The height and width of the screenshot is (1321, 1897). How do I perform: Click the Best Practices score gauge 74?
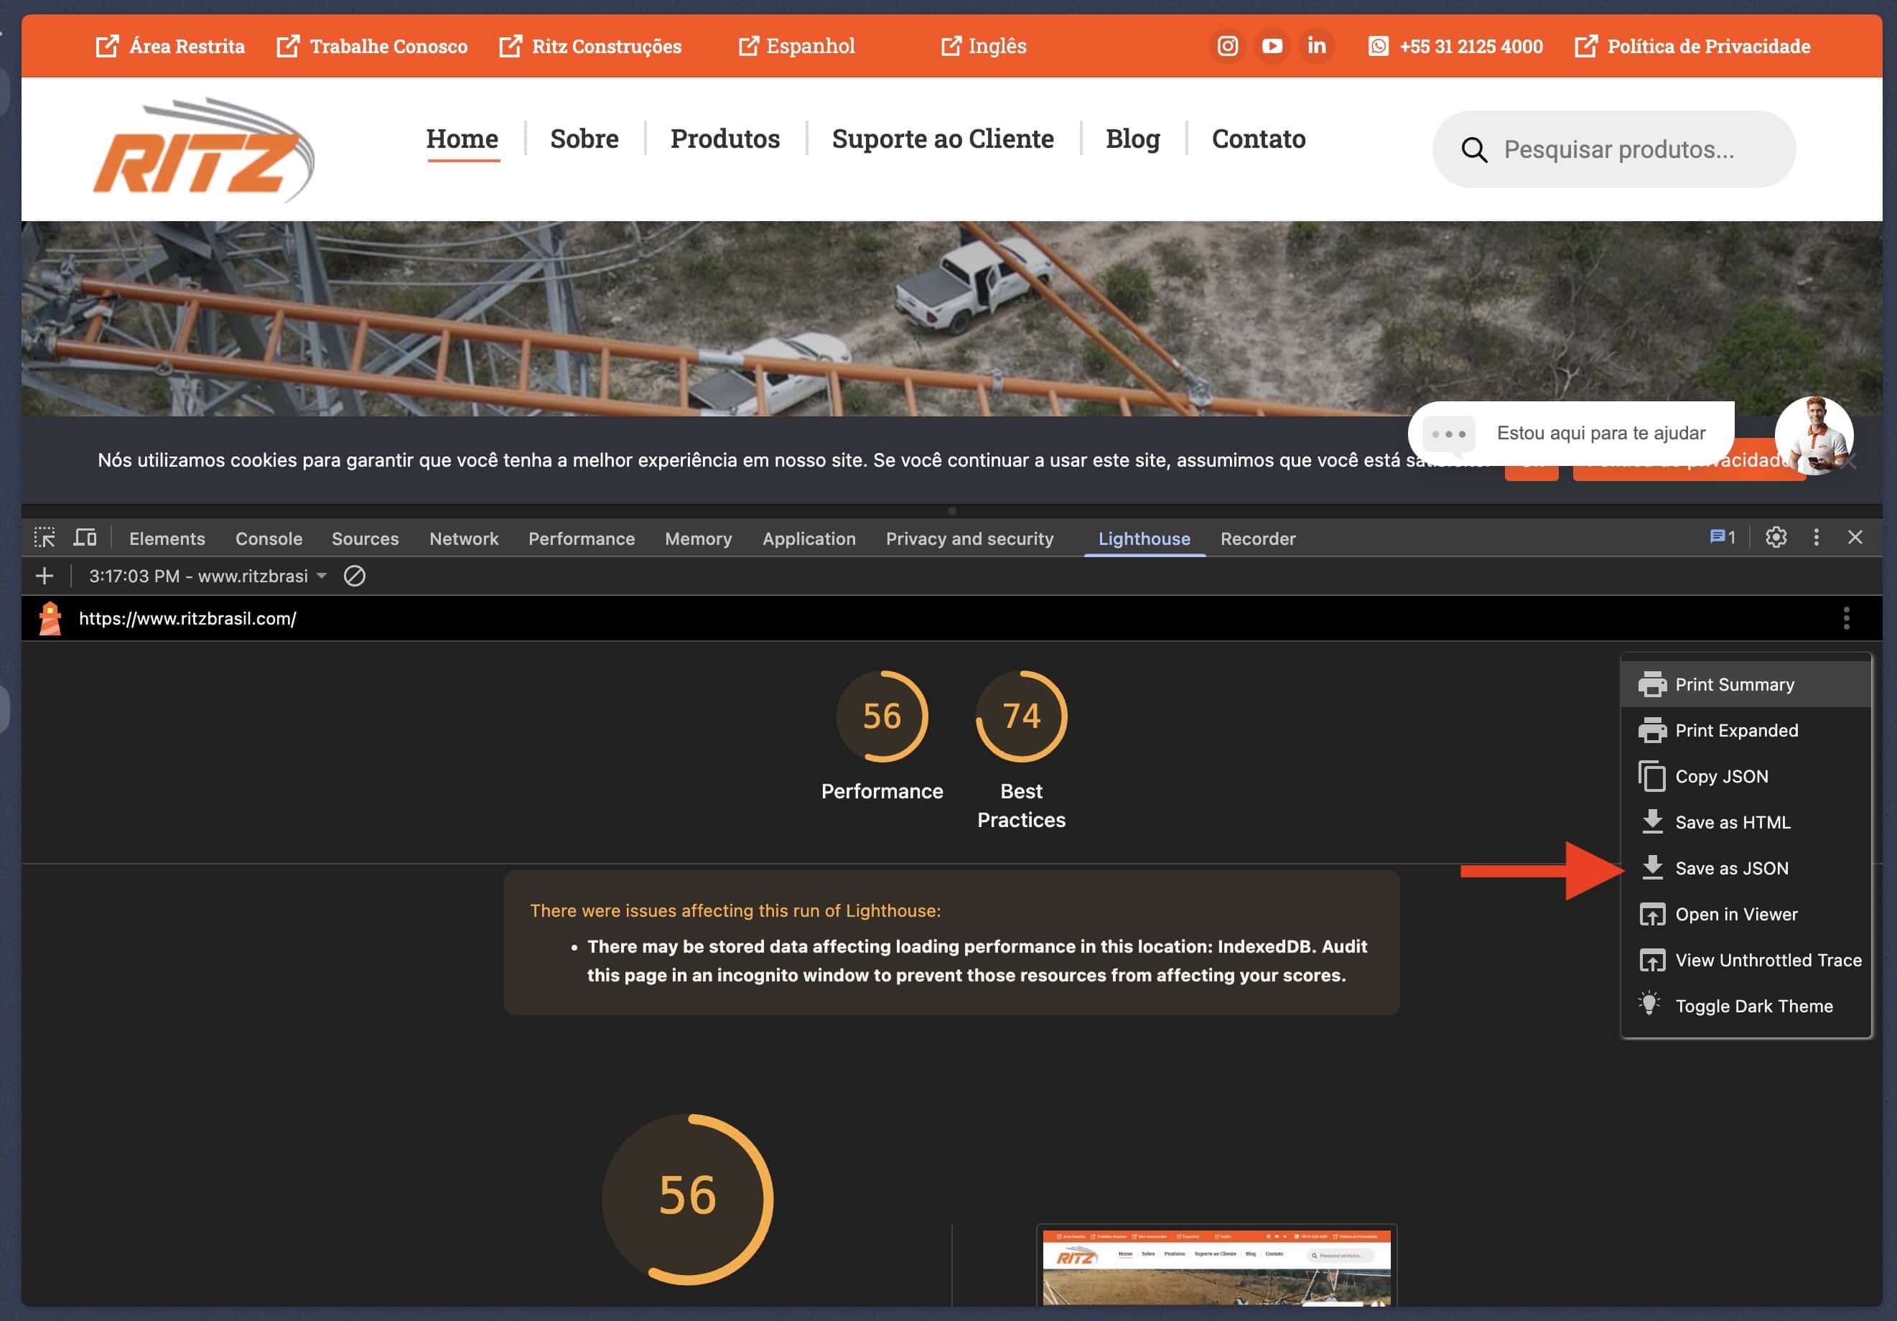point(1021,716)
